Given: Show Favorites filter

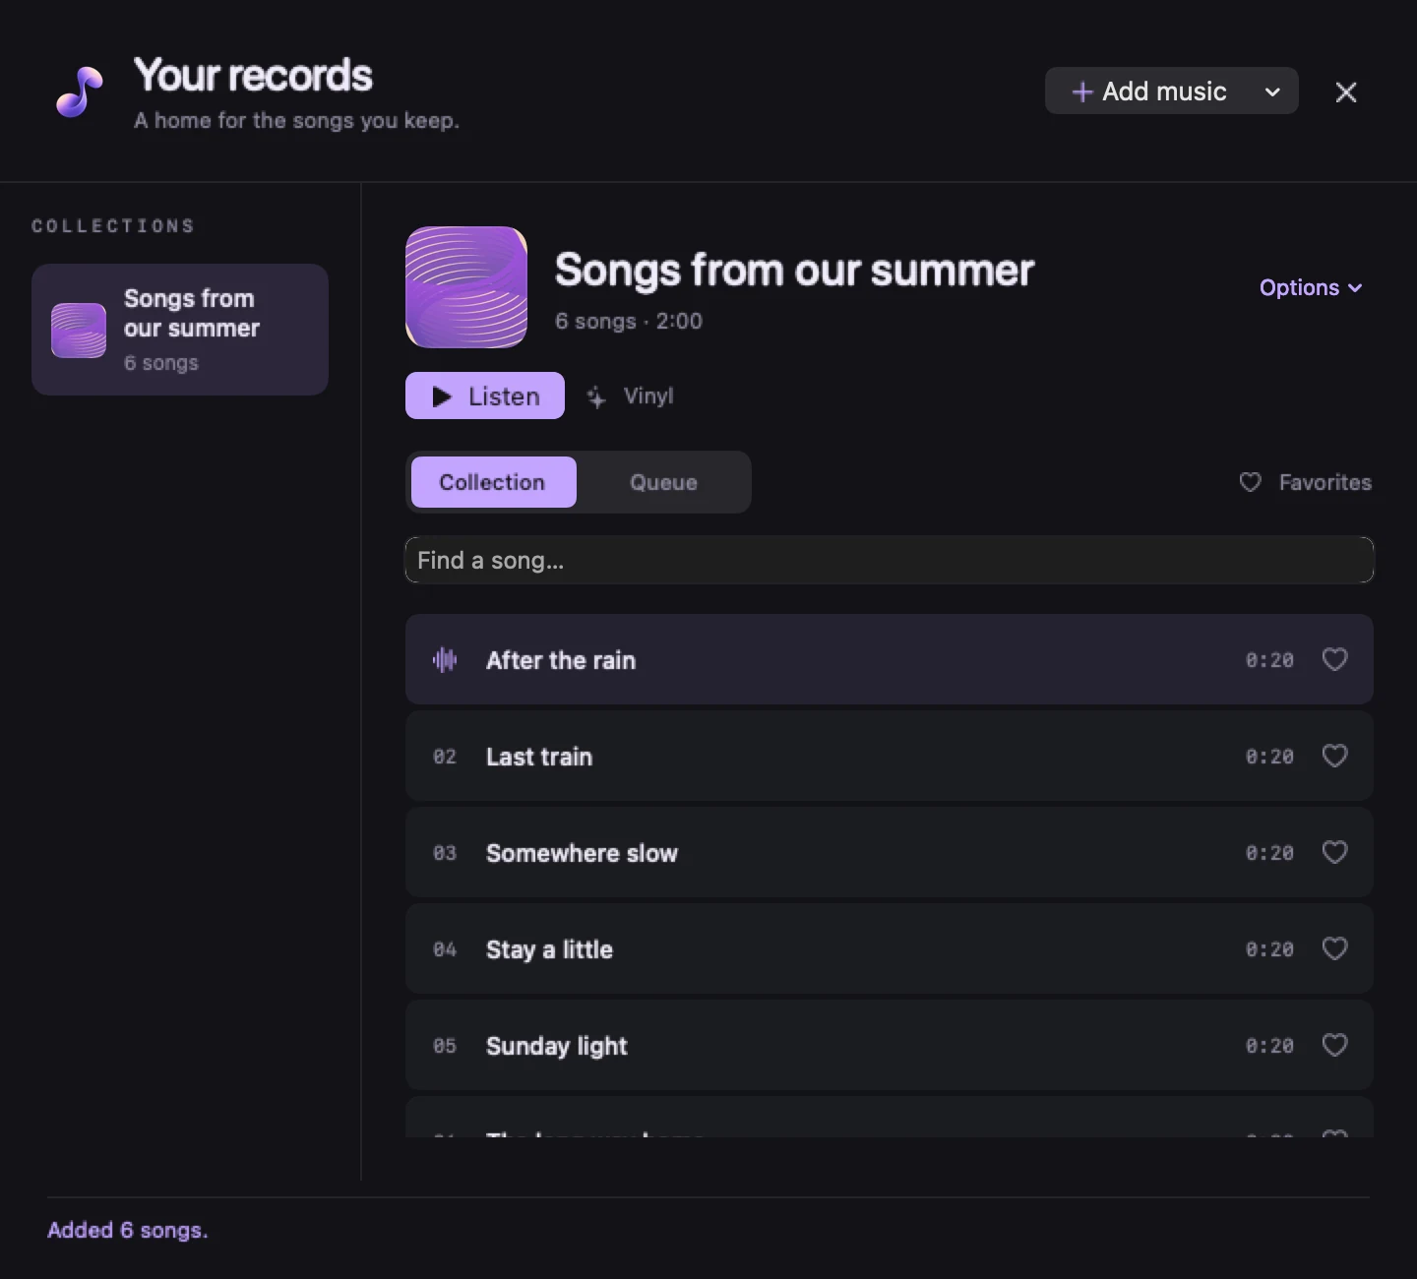Looking at the screenshot, I should [x=1305, y=482].
